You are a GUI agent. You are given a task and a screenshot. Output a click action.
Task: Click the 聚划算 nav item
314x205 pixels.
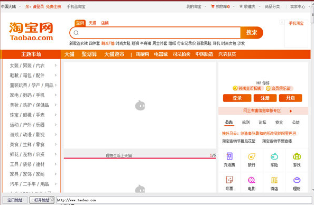89,54
